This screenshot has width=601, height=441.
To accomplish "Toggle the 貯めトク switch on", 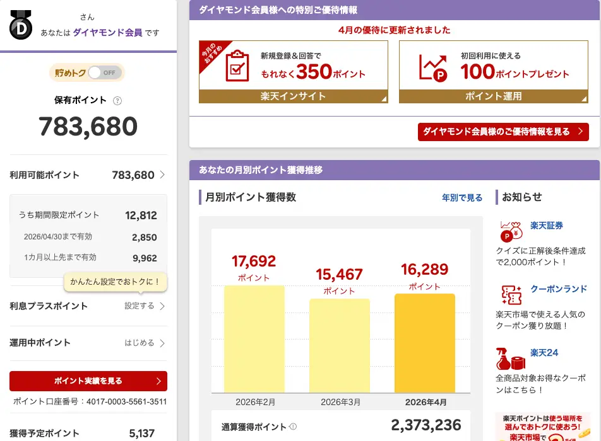I will coord(103,72).
